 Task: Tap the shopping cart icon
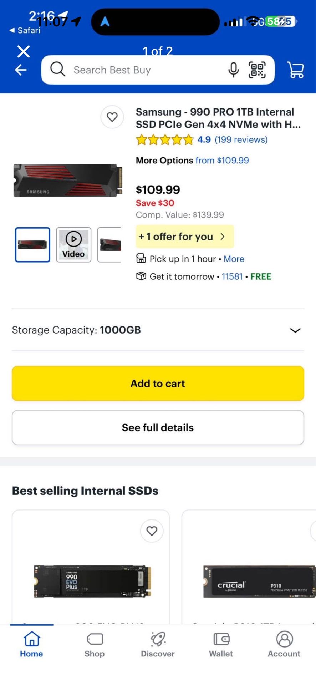295,70
